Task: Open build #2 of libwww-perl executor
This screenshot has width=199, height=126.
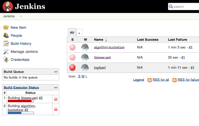Action: (41, 98)
